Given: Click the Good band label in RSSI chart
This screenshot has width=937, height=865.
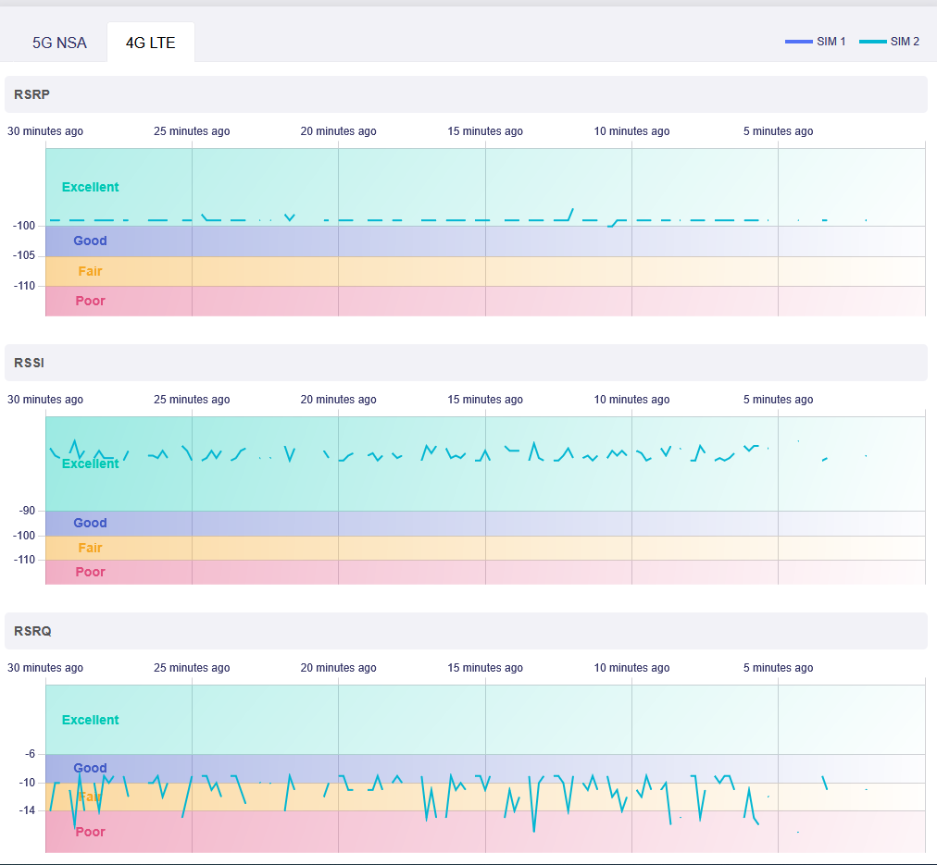Looking at the screenshot, I should (91, 523).
